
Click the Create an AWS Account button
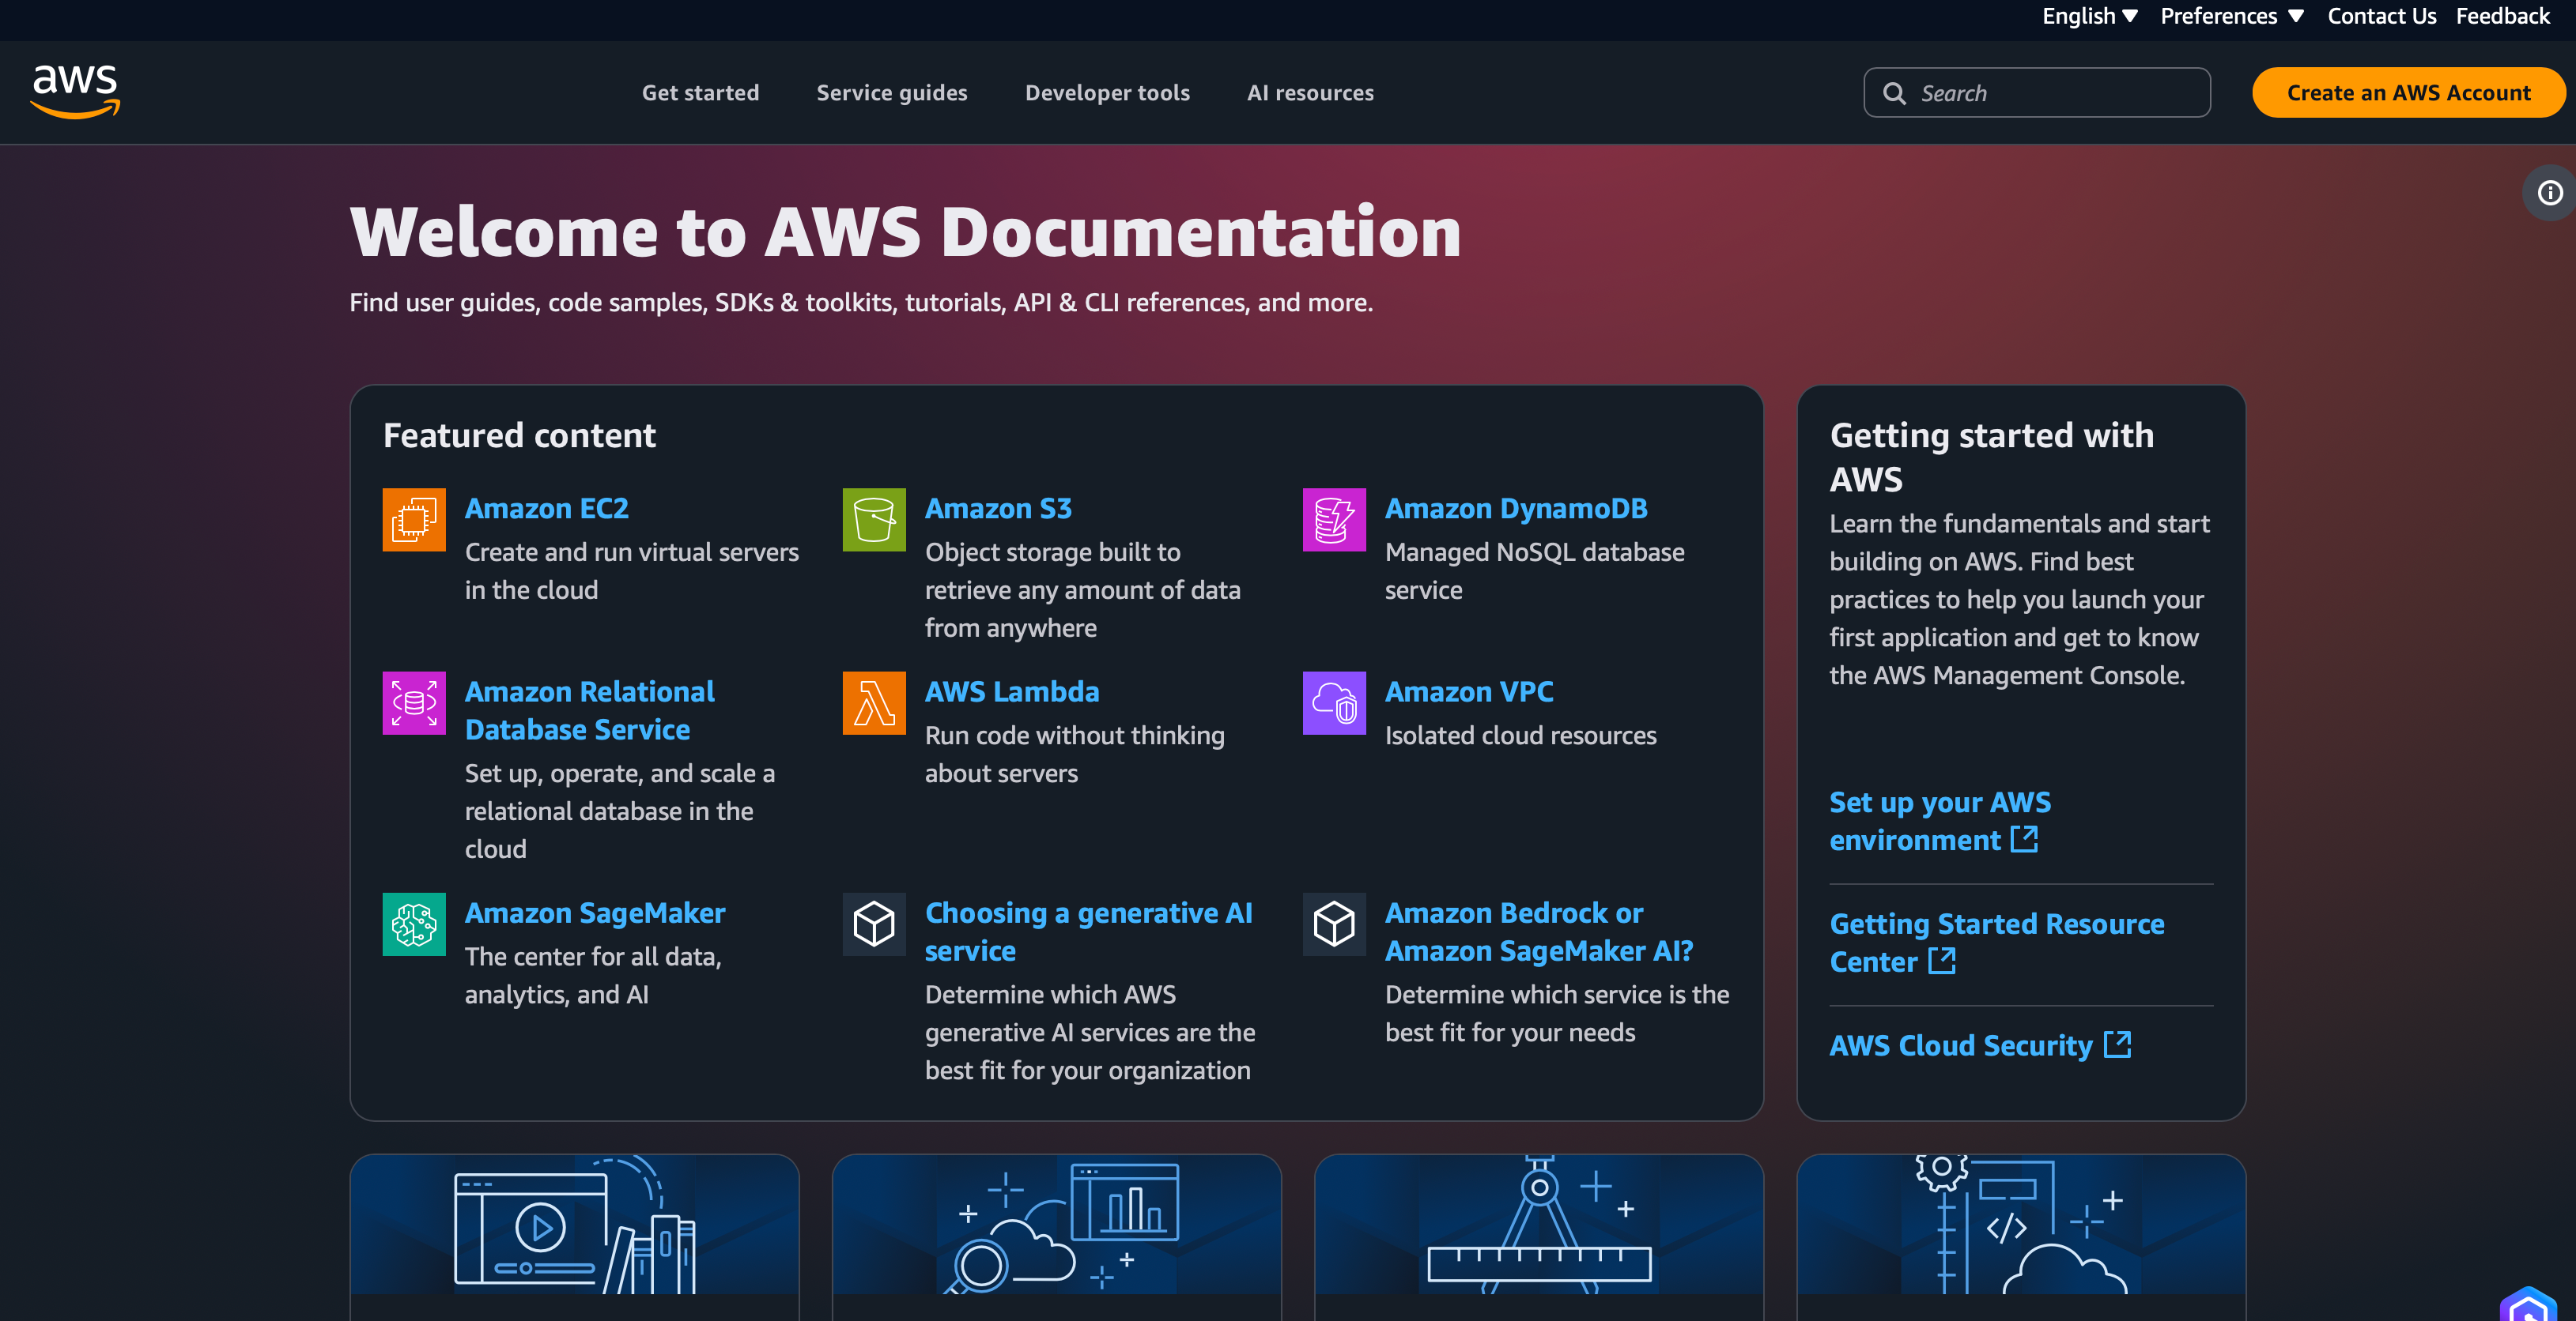[2408, 93]
